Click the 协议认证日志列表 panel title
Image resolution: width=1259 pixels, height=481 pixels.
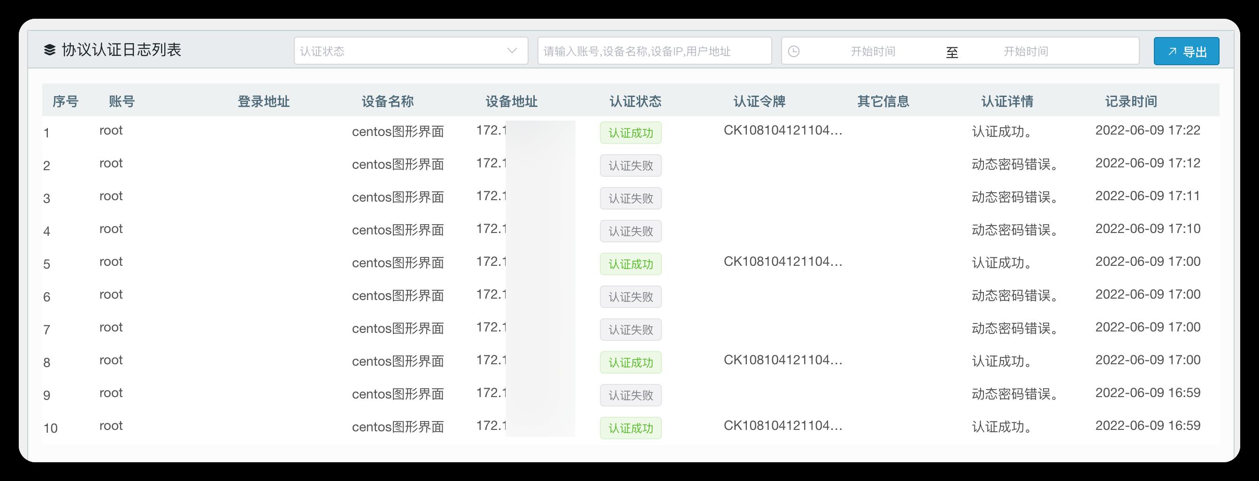(x=121, y=50)
